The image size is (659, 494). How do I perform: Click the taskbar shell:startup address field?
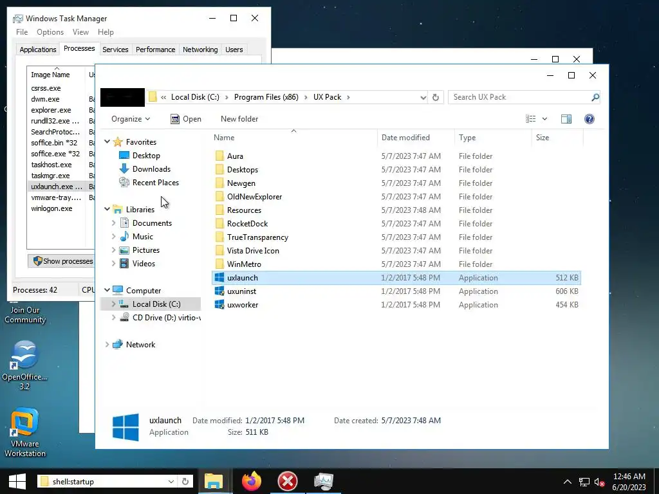108,481
